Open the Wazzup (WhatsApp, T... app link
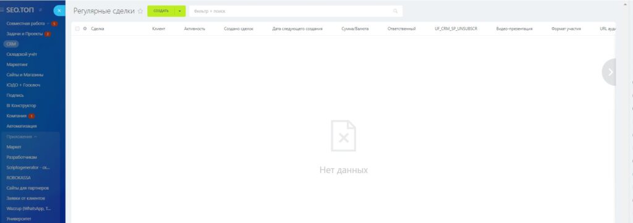Viewport: 633px width, 223px height. (28, 209)
